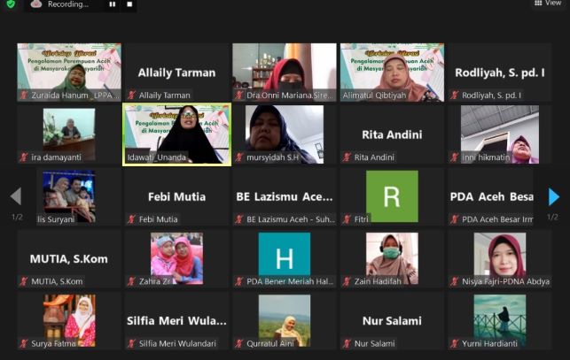Click muted mic icon beside Rita Andini
The height and width of the screenshot is (360, 570).
coord(347,157)
